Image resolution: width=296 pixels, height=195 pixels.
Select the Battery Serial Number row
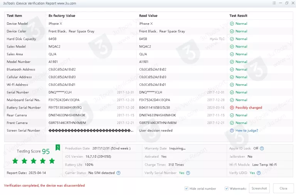(24, 108)
